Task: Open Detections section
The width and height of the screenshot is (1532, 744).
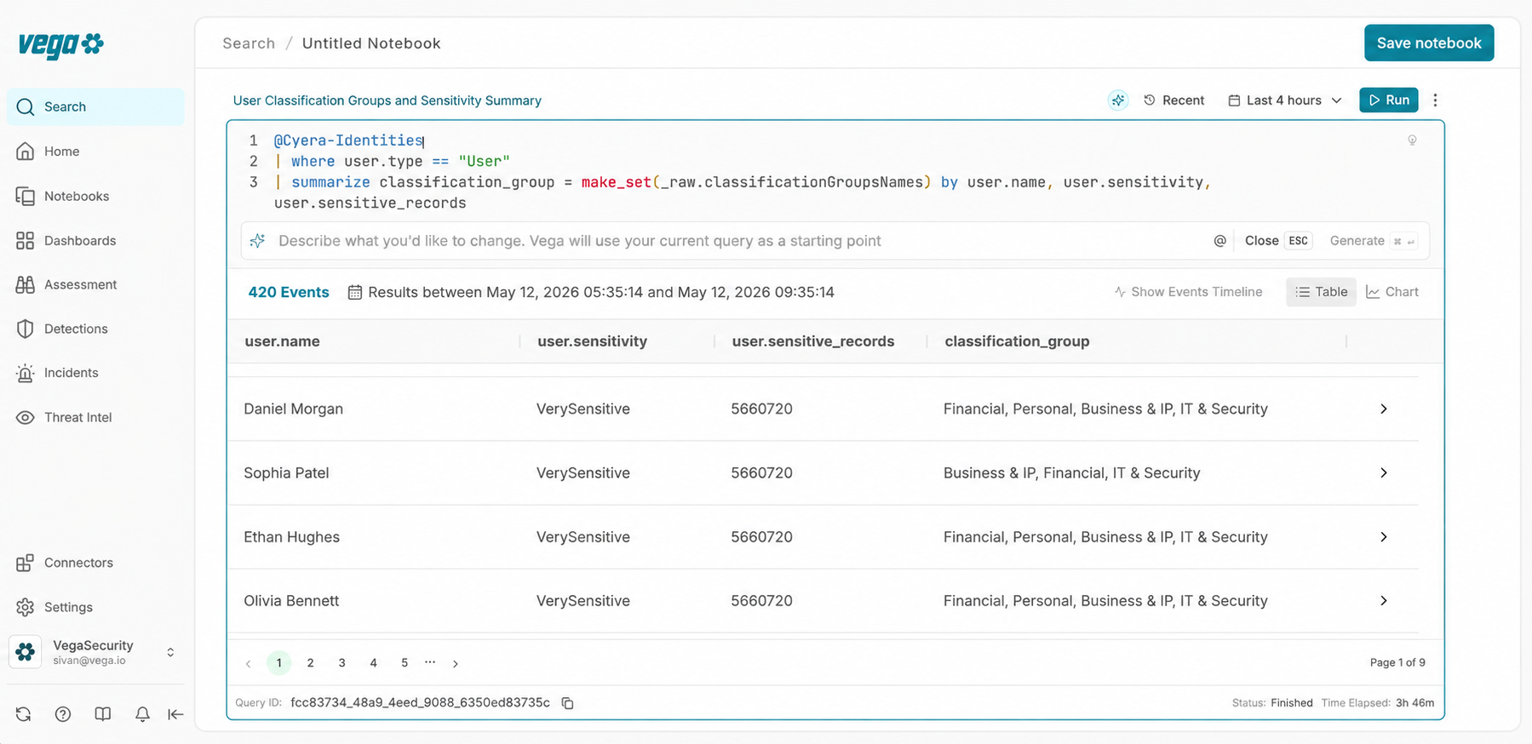Action: [x=95, y=329]
